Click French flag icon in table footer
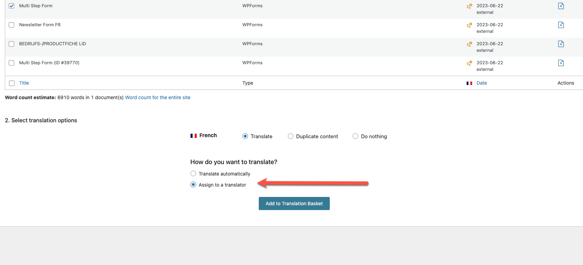The height and width of the screenshot is (265, 583). coord(469,83)
